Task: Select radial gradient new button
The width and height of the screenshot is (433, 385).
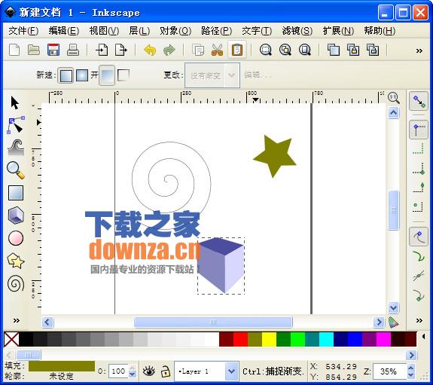Action: point(82,75)
